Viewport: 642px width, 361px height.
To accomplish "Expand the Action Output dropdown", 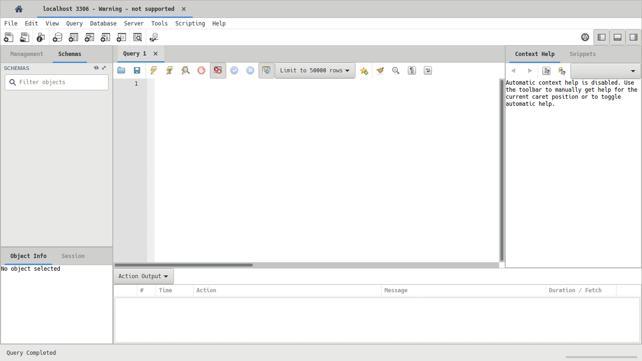I will pyautogui.click(x=143, y=276).
